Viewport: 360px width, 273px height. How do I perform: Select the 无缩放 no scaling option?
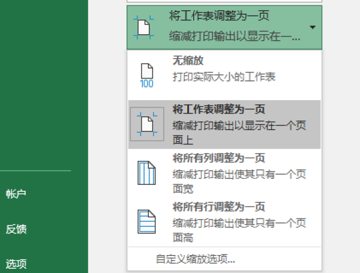(224, 76)
